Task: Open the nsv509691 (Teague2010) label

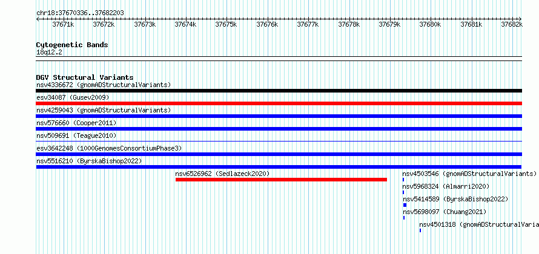Action: coord(76,135)
